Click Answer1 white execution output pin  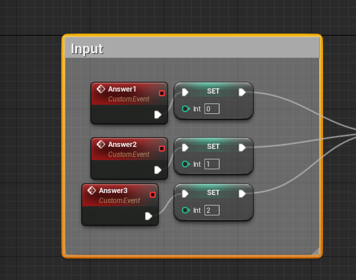[x=158, y=115]
